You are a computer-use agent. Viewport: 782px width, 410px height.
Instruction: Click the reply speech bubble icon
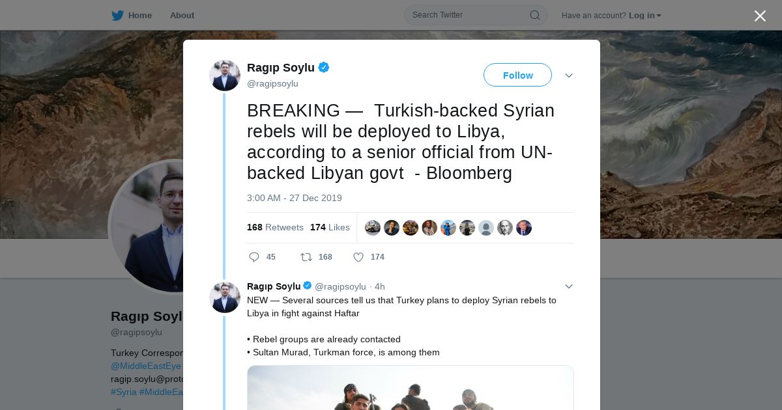point(254,257)
